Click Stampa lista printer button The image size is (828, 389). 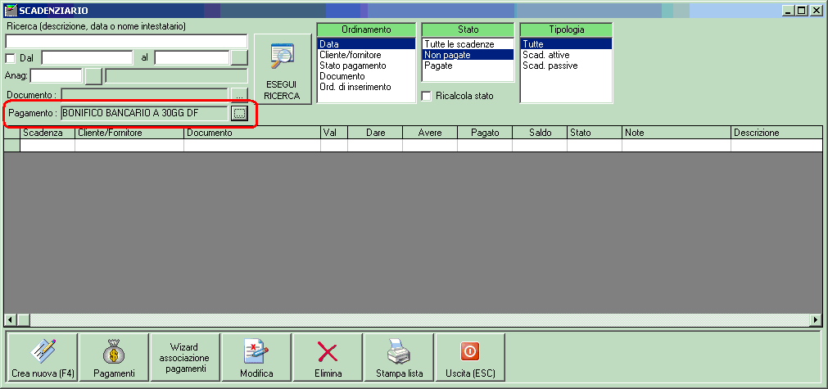(x=399, y=357)
